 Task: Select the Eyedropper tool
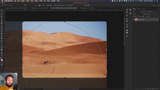point(2,21)
